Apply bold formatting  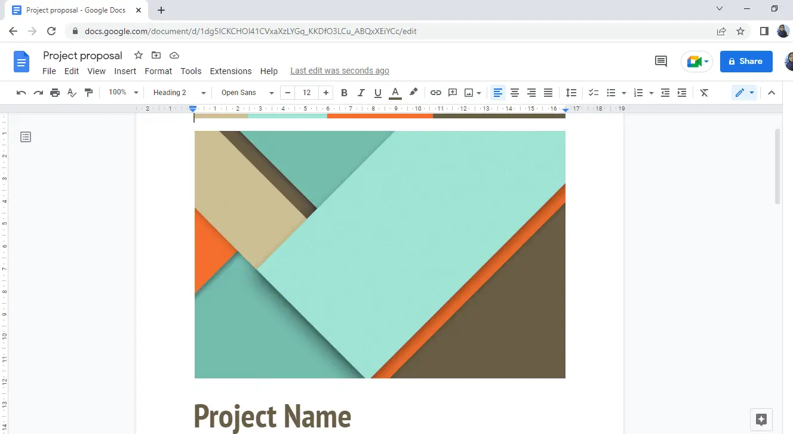coord(344,93)
